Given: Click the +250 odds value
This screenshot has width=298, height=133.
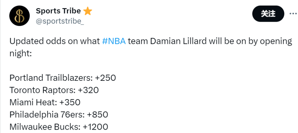Looking at the screenshot, I should (x=105, y=78).
